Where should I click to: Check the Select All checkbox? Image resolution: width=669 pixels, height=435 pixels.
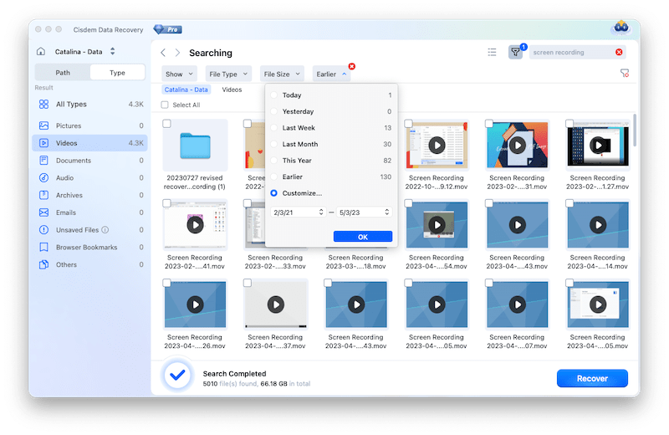[x=166, y=105]
